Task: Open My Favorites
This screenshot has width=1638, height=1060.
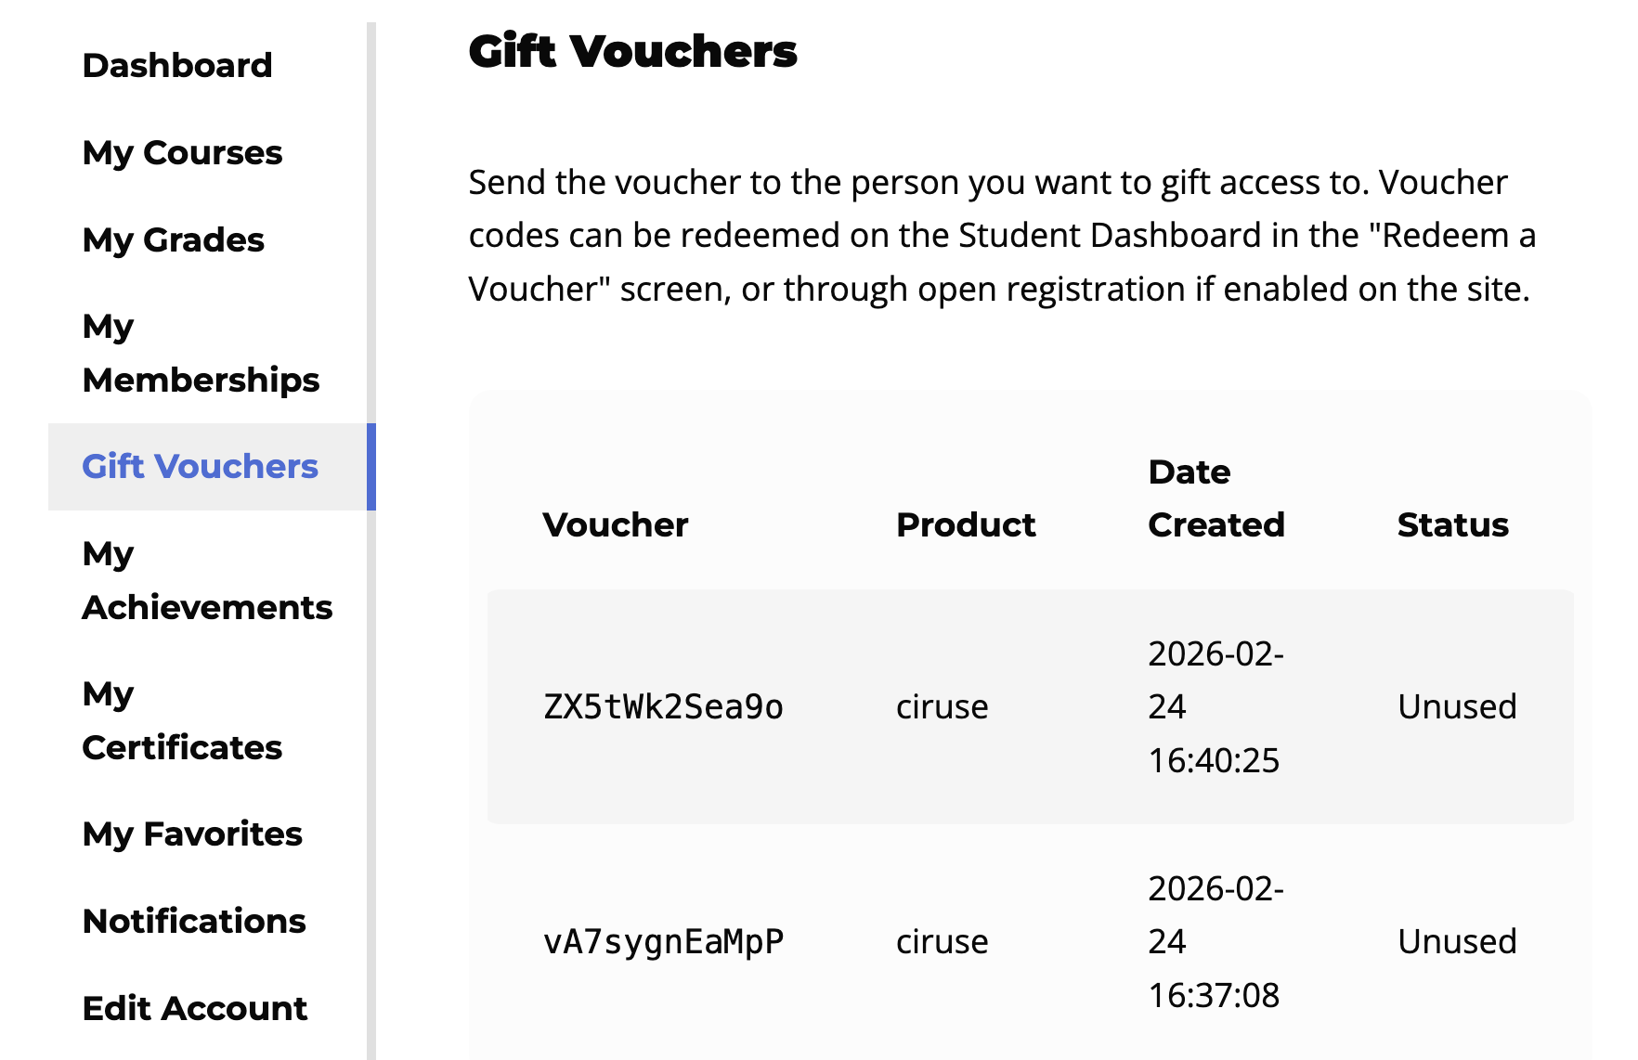Action: pyautogui.click(x=192, y=834)
